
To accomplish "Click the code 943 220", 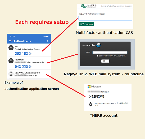I will pyautogui.click(x=21, y=67).
